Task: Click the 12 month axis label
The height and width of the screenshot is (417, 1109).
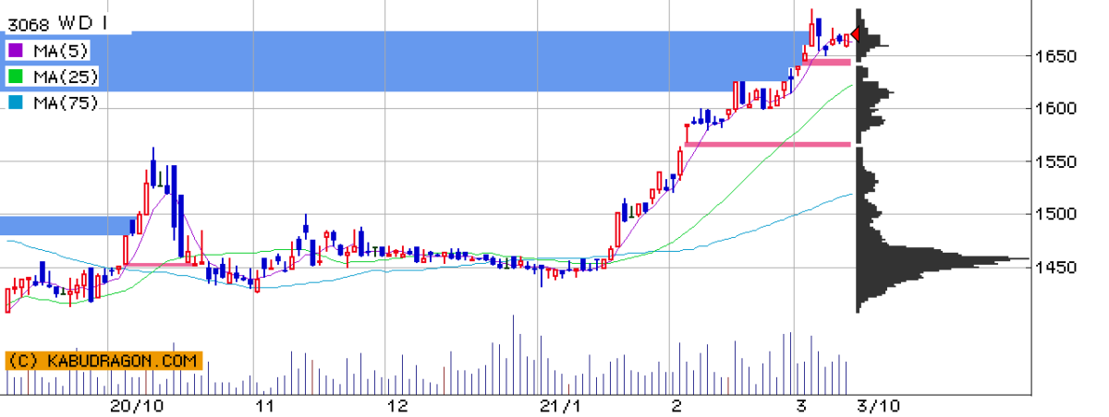Action: coord(397,406)
